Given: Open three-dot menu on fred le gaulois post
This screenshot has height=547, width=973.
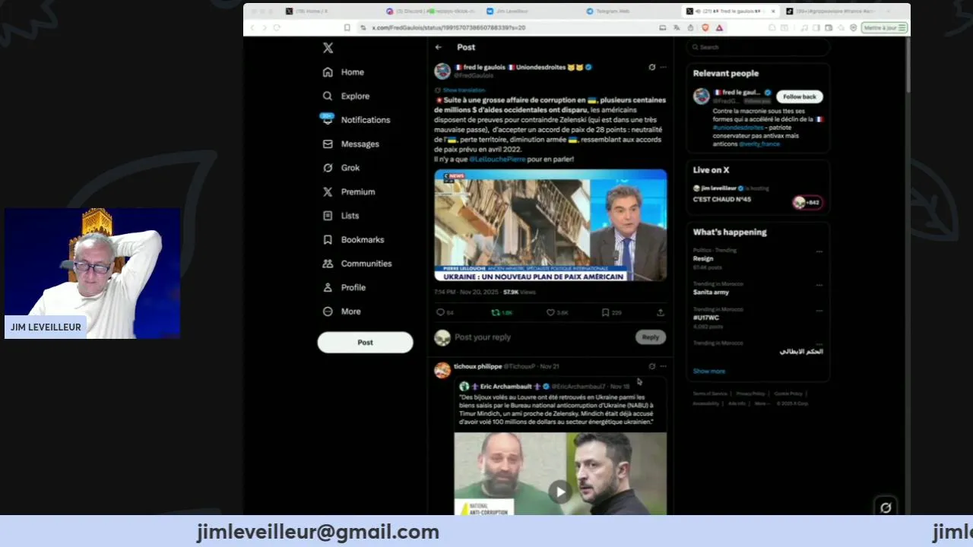Looking at the screenshot, I should tap(663, 67).
